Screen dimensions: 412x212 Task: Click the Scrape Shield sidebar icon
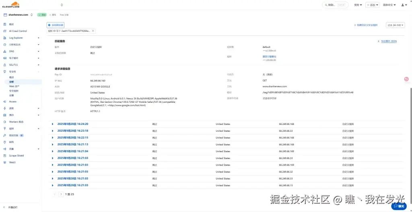[x=5, y=156]
